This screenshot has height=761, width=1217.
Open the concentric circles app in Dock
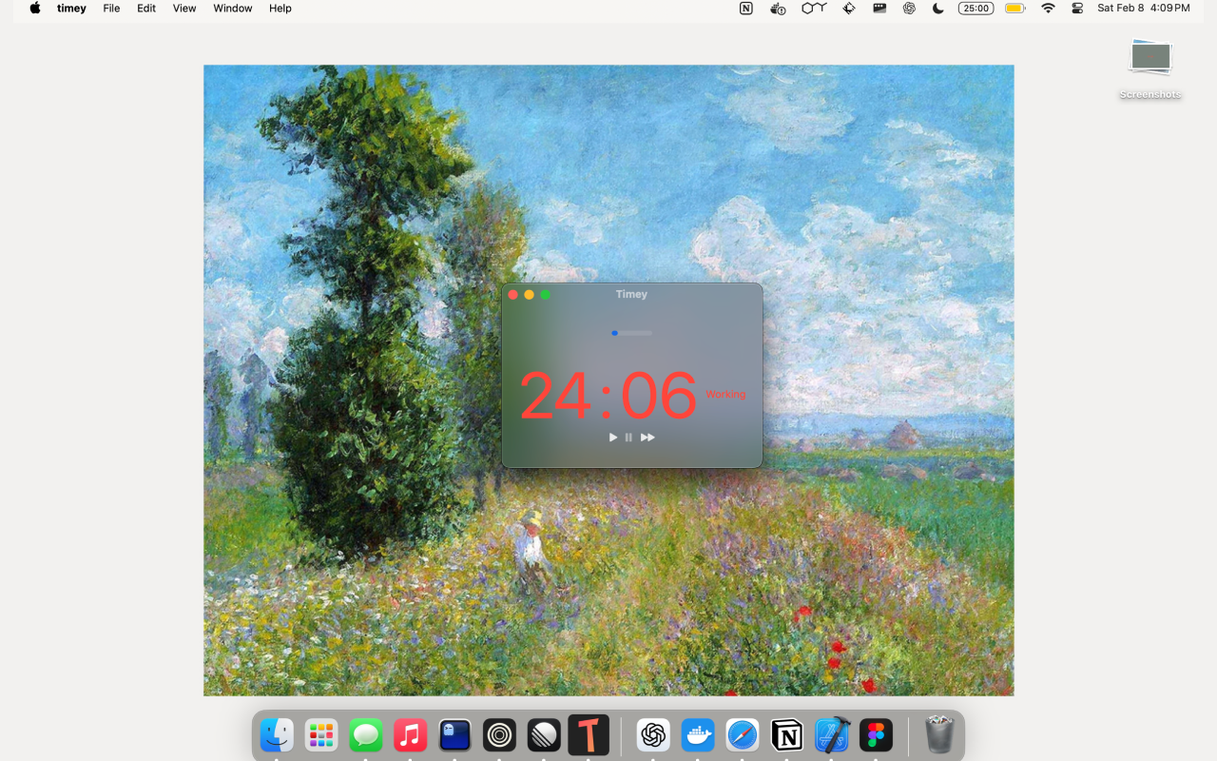tap(499, 735)
